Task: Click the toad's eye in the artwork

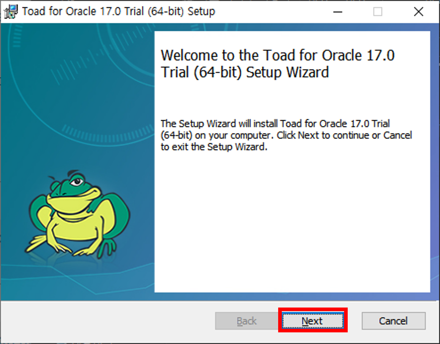Action: (x=77, y=182)
